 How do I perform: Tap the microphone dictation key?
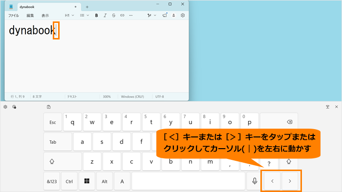coord(255,181)
